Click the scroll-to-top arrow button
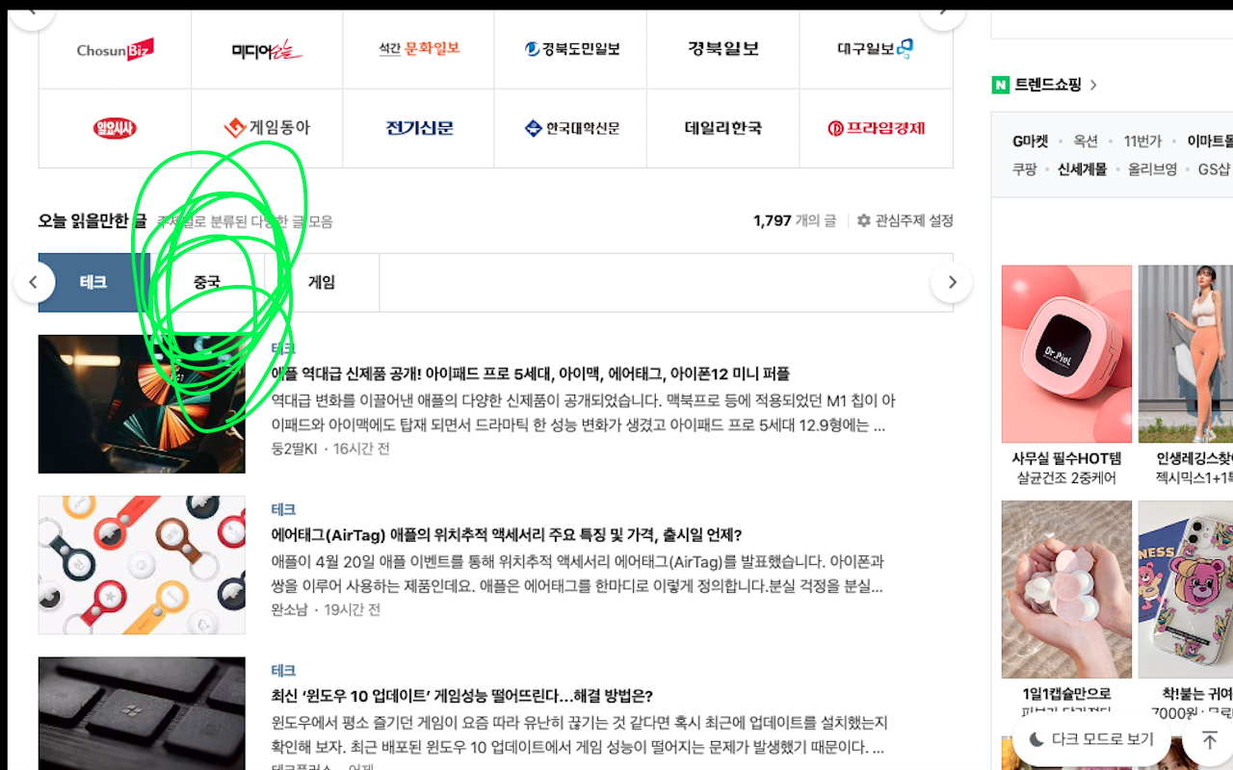This screenshot has height=770, width=1233. coord(1210,739)
